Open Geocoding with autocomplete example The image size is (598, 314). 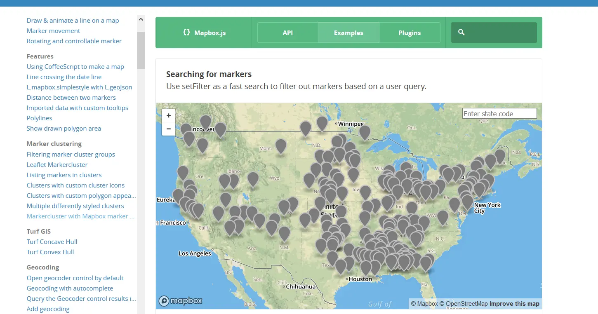pos(70,288)
